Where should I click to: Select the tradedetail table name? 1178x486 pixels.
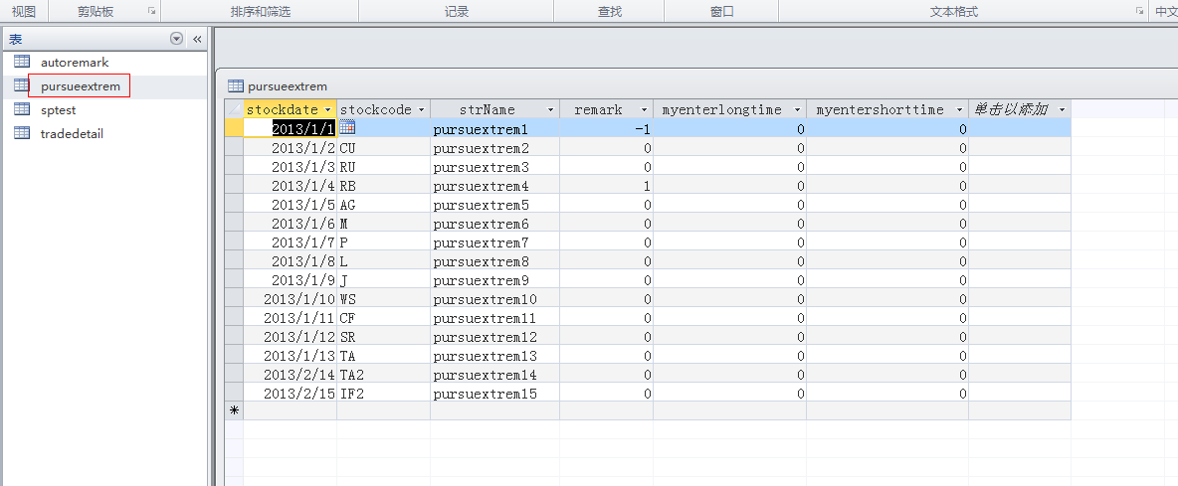72,133
